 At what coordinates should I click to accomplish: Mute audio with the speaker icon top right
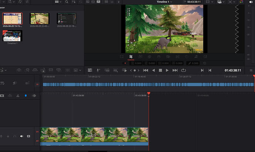tap(251, 2)
